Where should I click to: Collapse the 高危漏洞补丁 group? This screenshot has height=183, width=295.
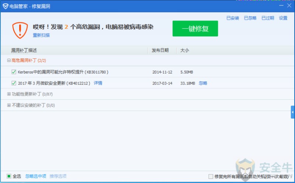click(8, 60)
